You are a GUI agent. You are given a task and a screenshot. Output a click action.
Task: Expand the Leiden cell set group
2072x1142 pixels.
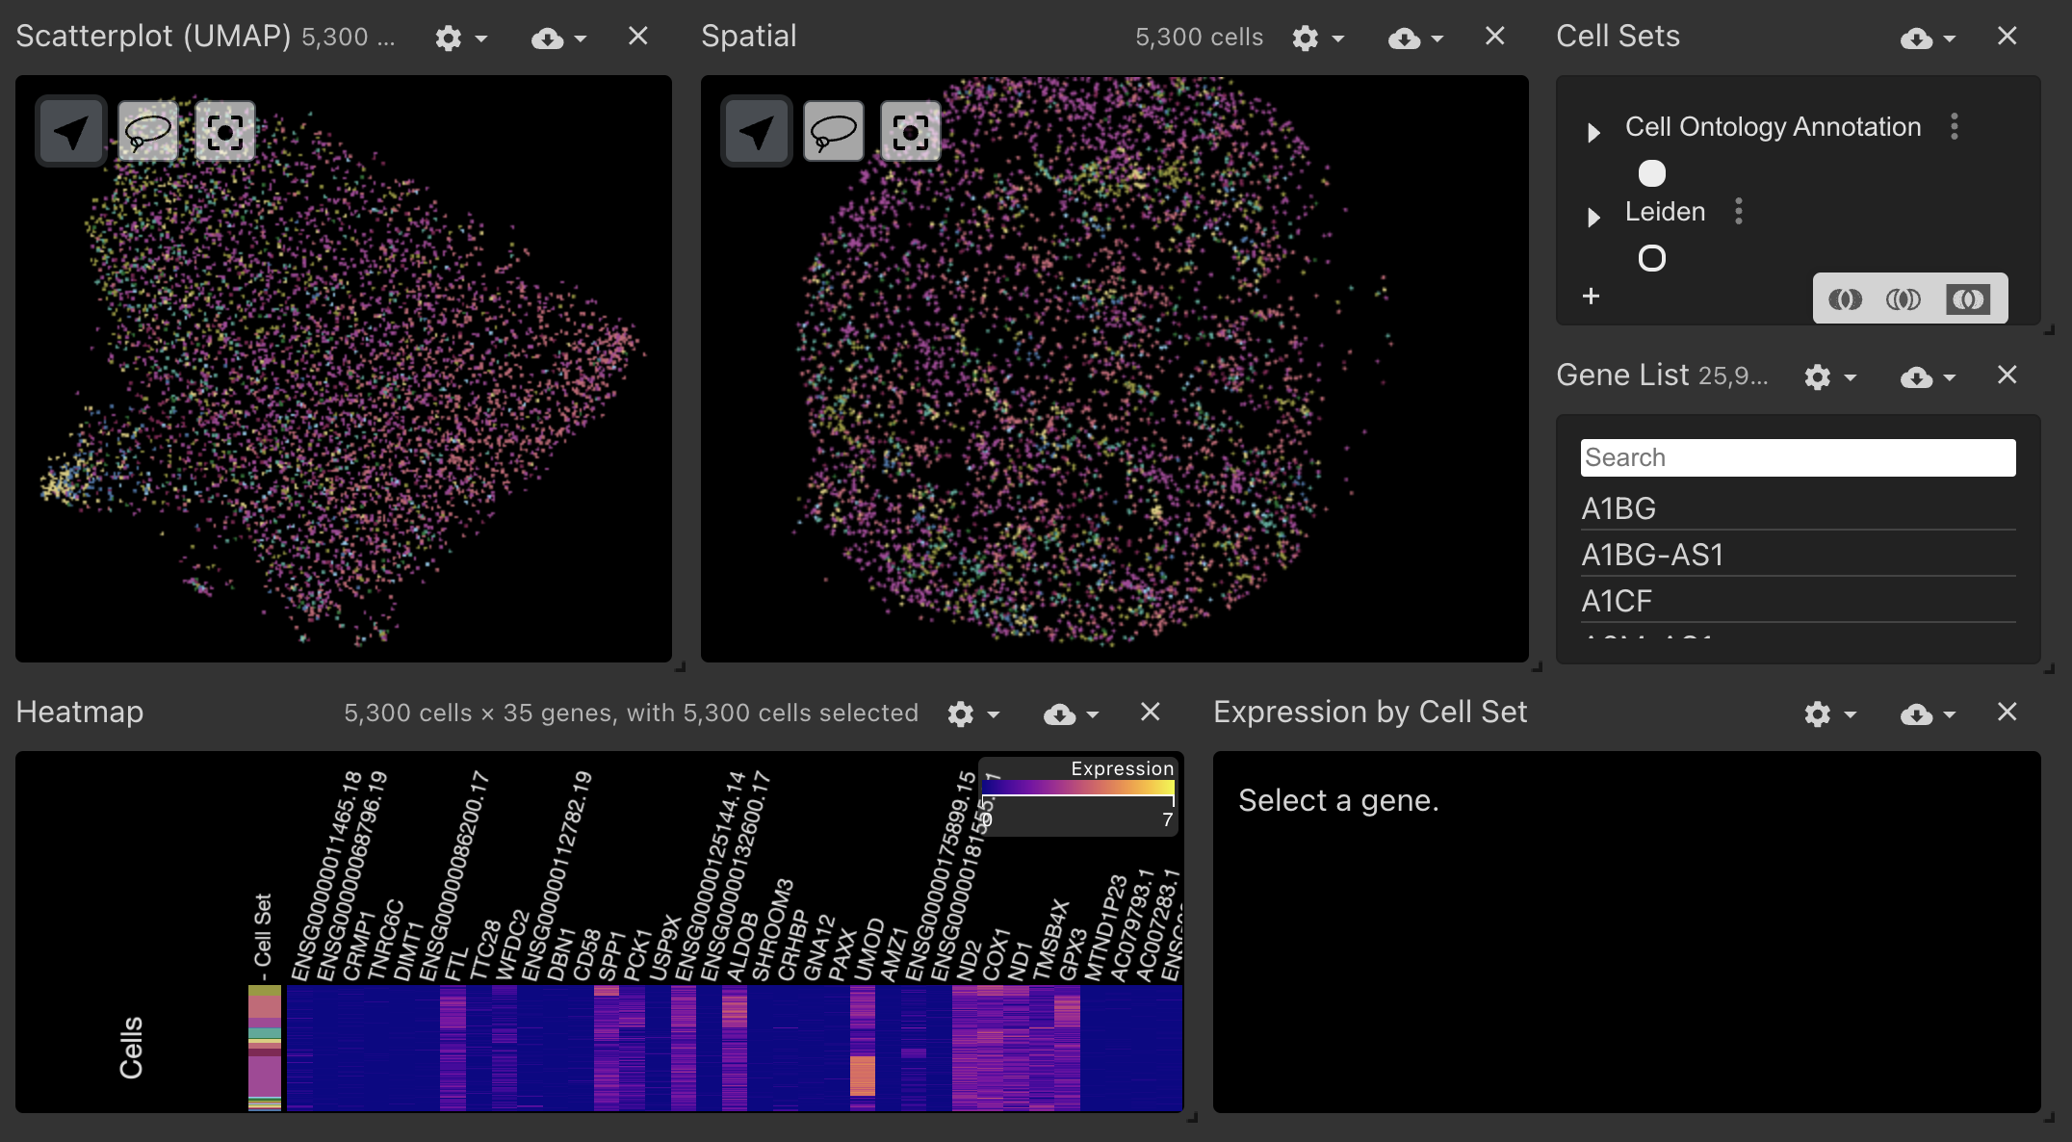click(x=1593, y=217)
